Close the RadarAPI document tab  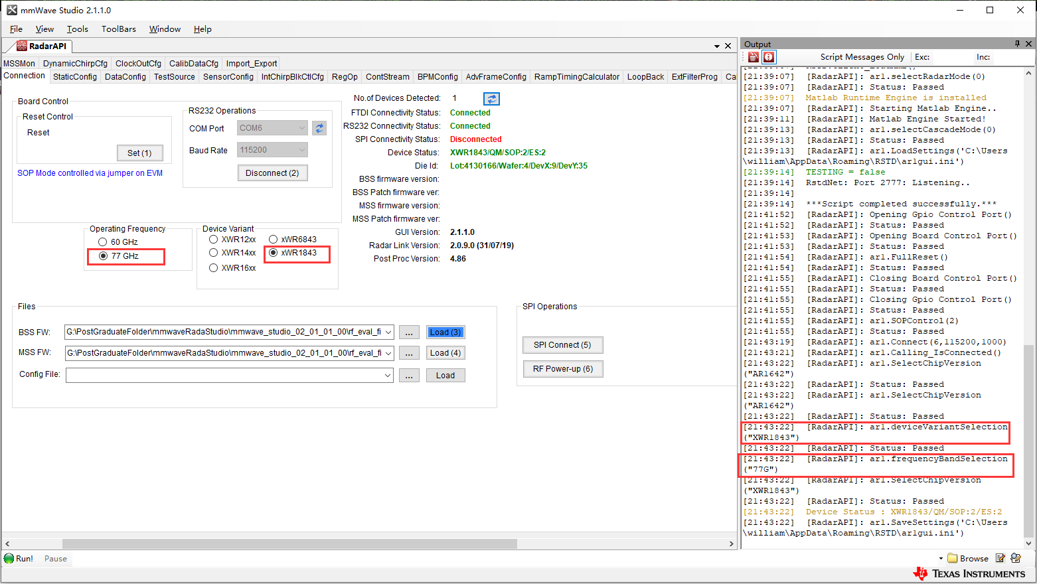coord(728,46)
